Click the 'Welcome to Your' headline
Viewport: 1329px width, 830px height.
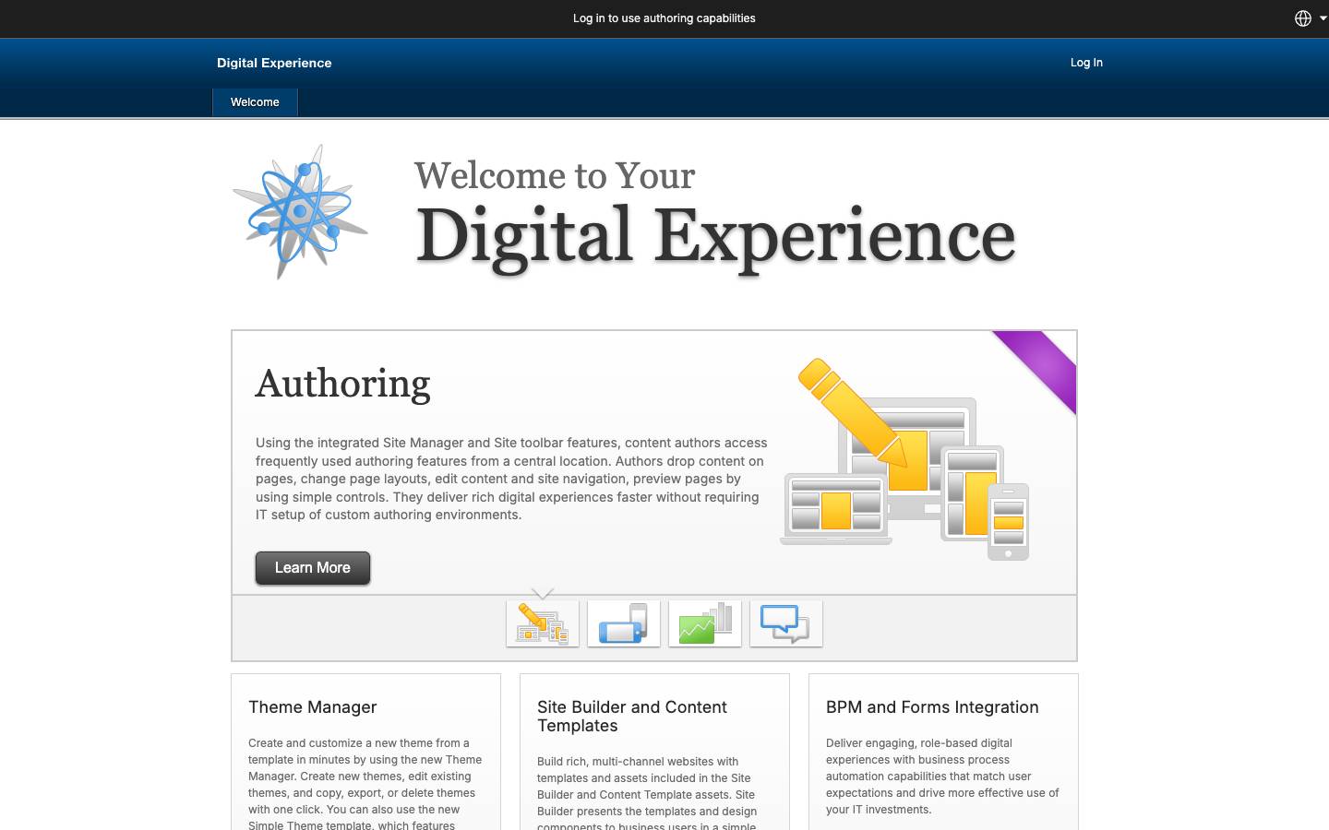[x=555, y=175]
